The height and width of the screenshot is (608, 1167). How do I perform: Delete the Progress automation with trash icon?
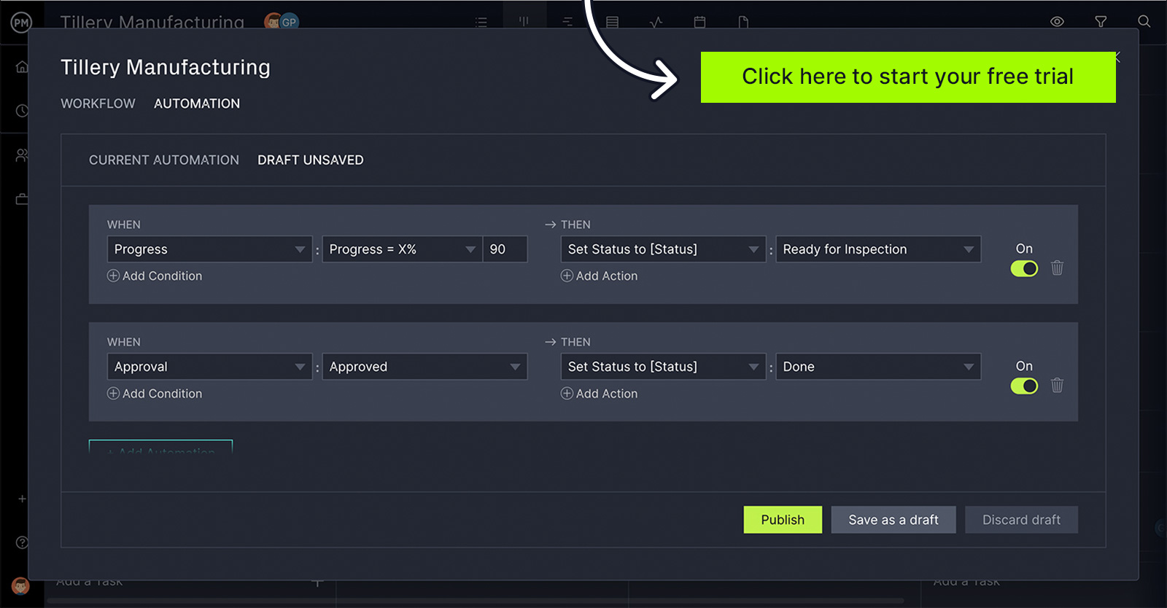1057,268
